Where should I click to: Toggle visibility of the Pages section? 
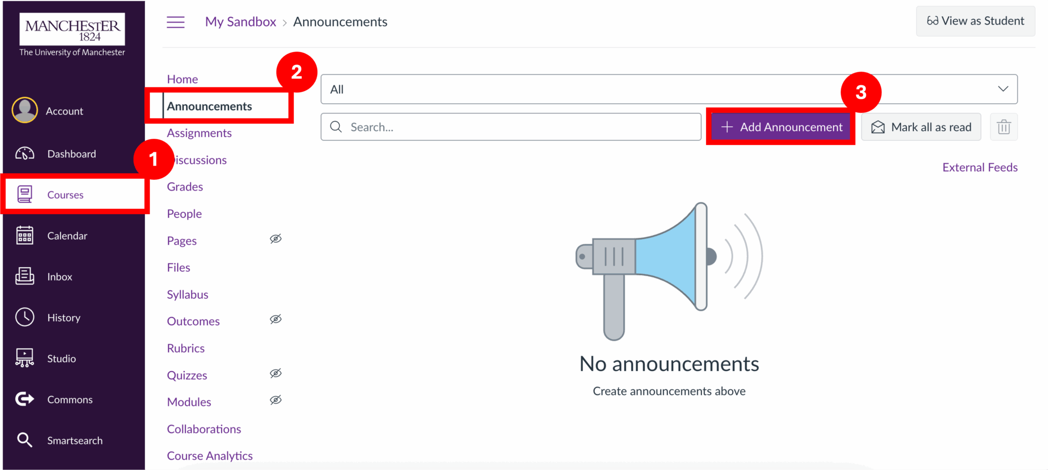point(275,239)
